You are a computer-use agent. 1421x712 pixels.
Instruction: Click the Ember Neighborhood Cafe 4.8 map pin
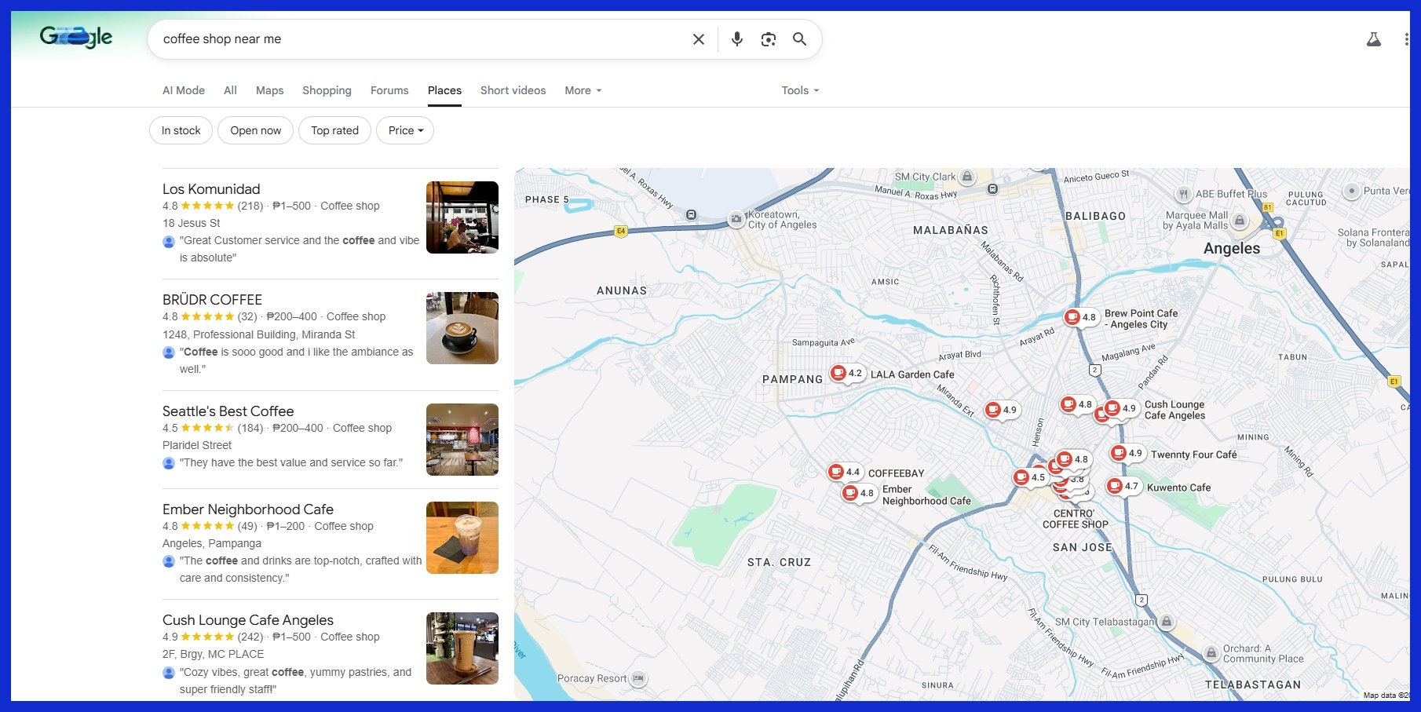pyautogui.click(x=853, y=493)
